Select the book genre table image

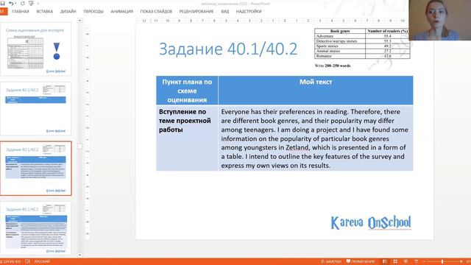362,43
